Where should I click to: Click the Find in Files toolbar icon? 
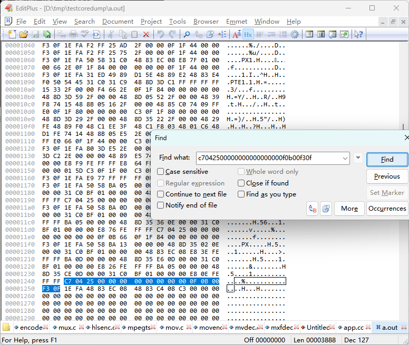click(x=210, y=34)
